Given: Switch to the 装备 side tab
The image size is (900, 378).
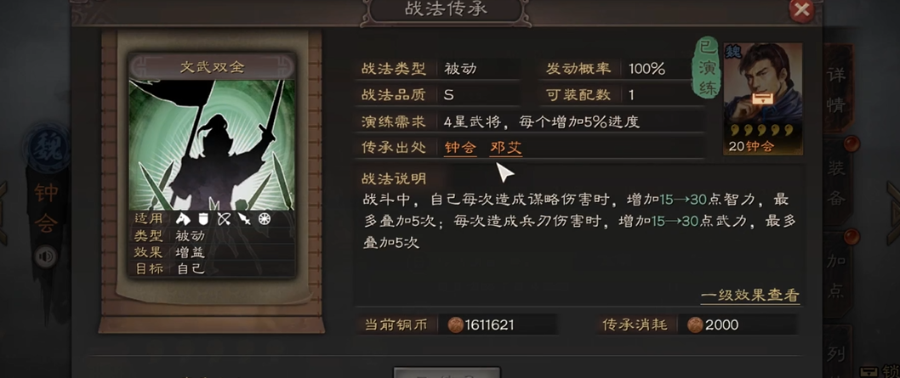Looking at the screenshot, I should pyautogui.click(x=835, y=183).
